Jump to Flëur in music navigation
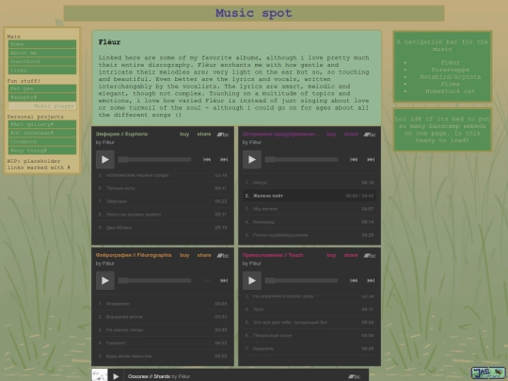 [450, 62]
